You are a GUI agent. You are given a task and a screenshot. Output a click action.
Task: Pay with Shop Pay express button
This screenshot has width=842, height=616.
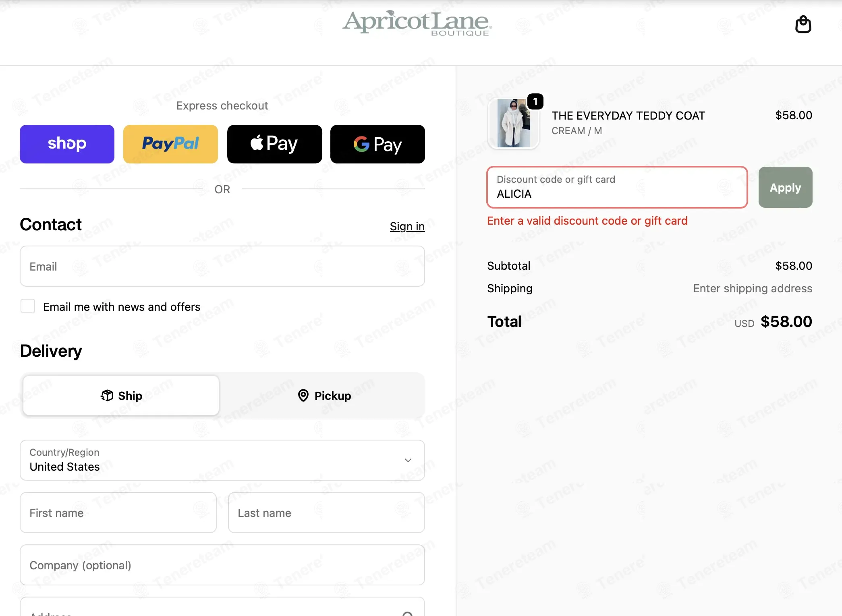coord(67,144)
